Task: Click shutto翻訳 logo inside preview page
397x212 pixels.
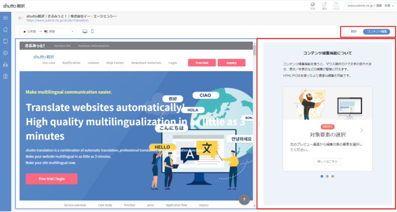Action: pyautogui.click(x=44, y=57)
